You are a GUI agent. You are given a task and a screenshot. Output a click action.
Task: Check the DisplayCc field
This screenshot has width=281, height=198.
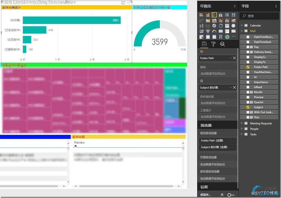(x=248, y=57)
